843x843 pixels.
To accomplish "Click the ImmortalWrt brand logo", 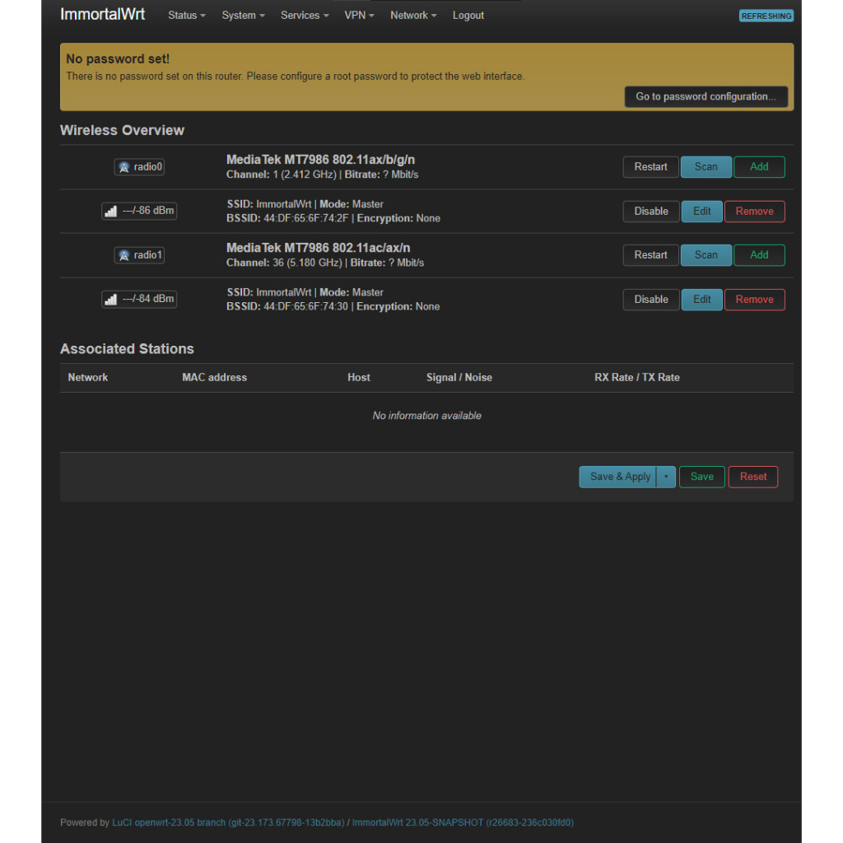I will point(103,15).
